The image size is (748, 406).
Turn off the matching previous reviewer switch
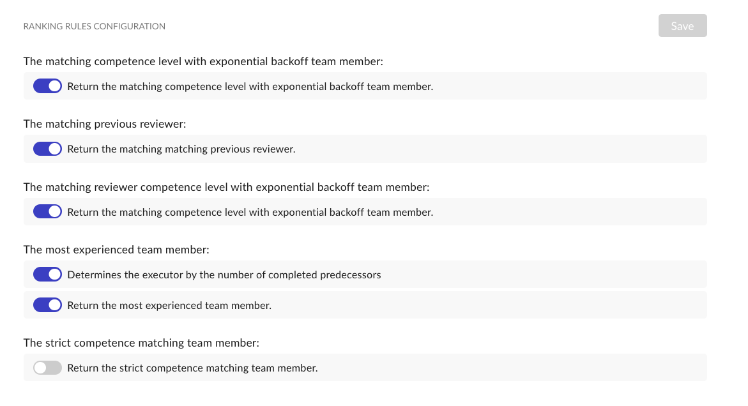(x=47, y=149)
